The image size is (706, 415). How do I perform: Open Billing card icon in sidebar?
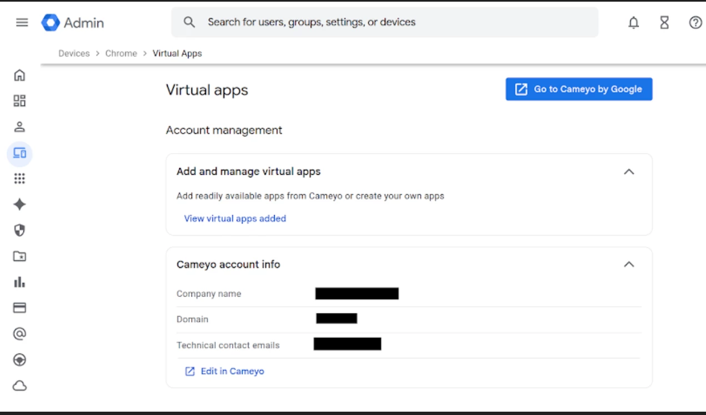pyautogui.click(x=19, y=308)
